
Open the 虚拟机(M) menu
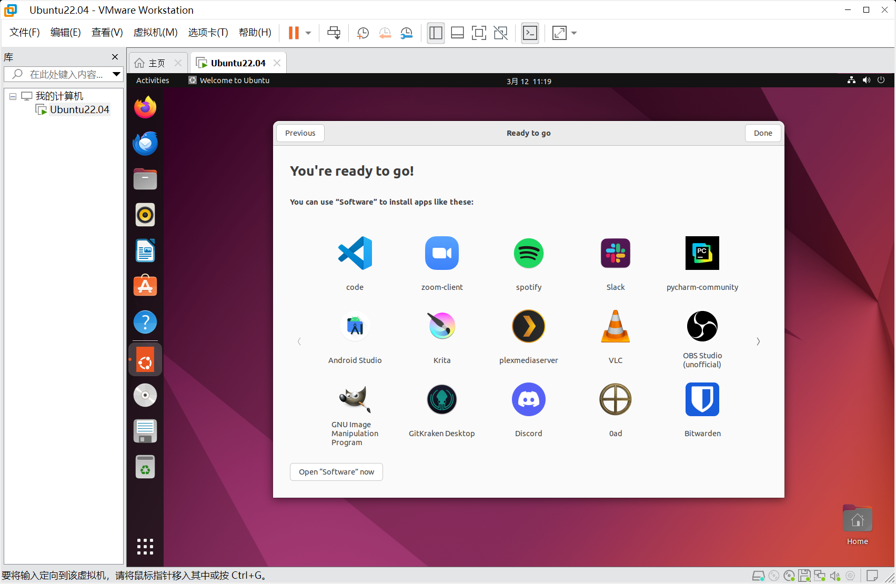tap(155, 33)
